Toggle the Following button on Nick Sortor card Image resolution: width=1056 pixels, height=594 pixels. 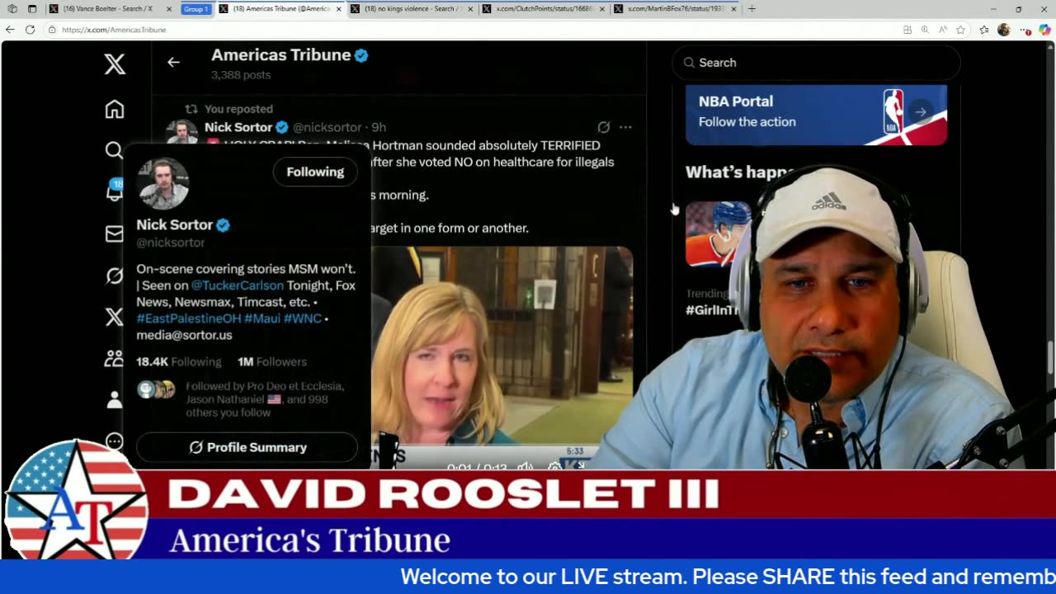315,172
